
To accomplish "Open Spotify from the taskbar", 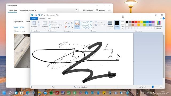I will [x=51, y=93].
